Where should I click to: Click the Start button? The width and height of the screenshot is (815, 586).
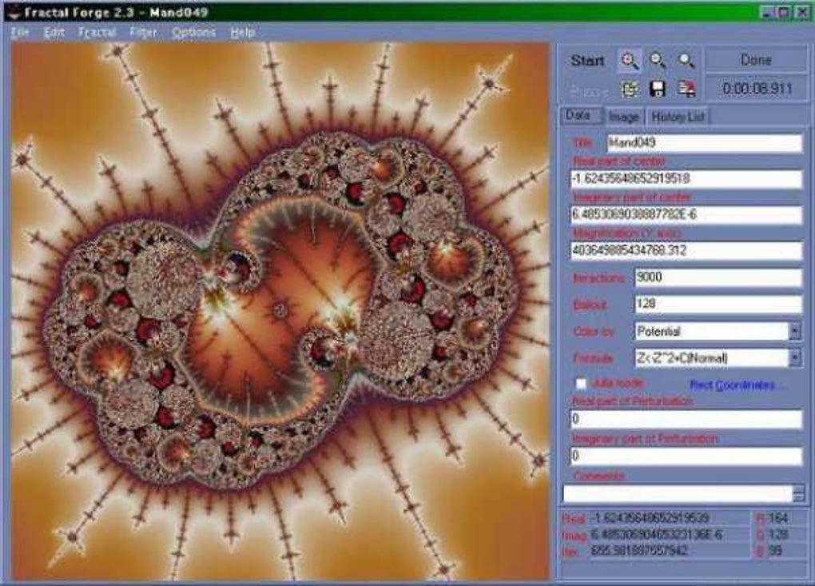pyautogui.click(x=587, y=61)
